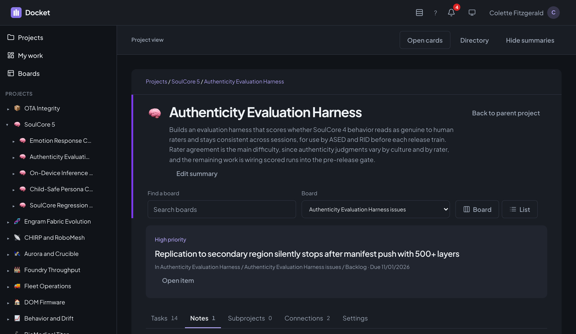Expand the OTA Integrity project

coord(8,109)
